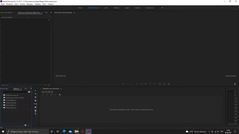Switch to Эффекты workspace tab
The image size is (239, 134).
pyautogui.click(x=117, y=8)
